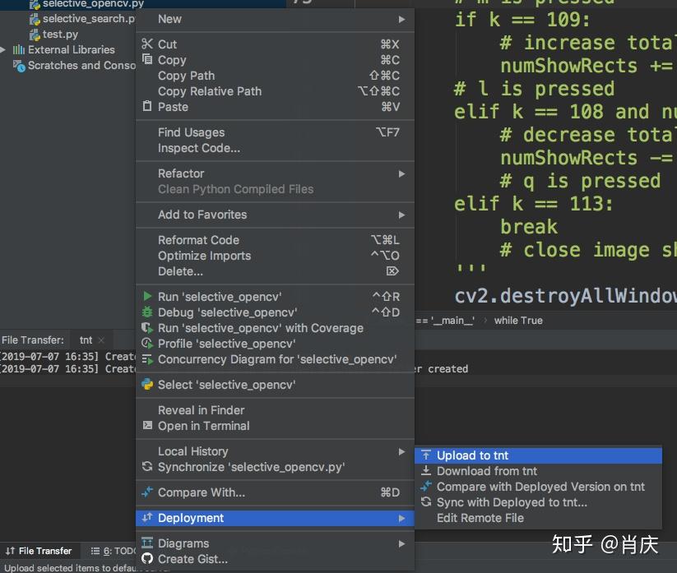Viewport: 677px width, 573px height.
Task: Click the Deployment arrows icon
Action: pos(147,517)
